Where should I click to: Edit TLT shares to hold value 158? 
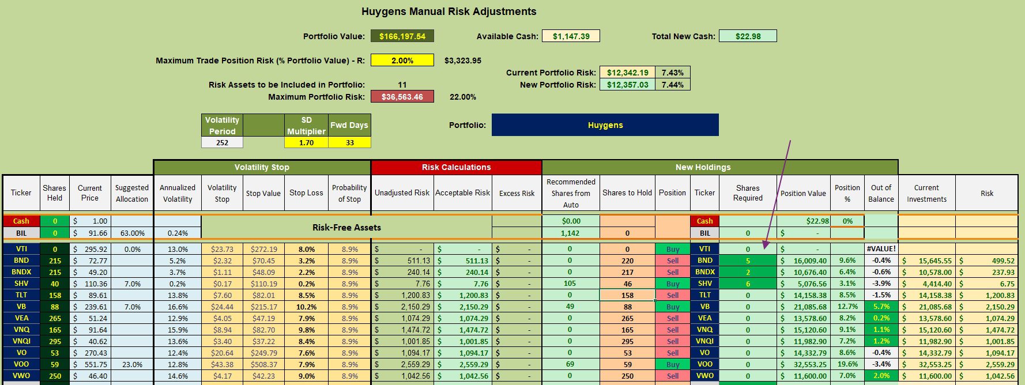(x=627, y=295)
